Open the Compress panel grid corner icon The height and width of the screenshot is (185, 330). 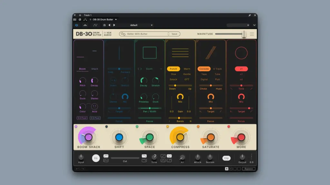pyautogui.click(x=167, y=41)
